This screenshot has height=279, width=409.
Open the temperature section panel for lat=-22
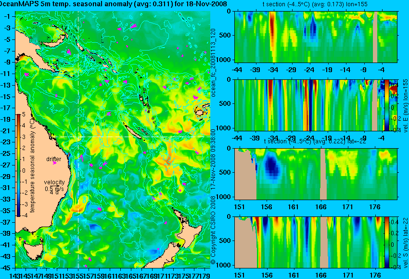[x=316, y=174]
